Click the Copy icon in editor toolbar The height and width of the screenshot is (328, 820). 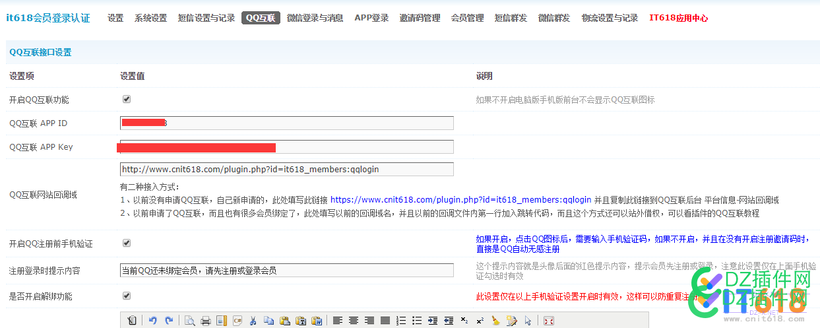(269, 321)
